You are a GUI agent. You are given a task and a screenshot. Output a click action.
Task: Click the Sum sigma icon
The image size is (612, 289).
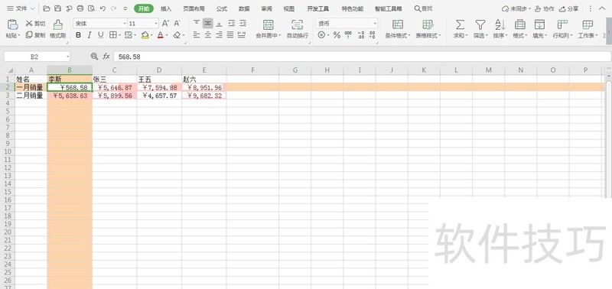tap(461, 24)
